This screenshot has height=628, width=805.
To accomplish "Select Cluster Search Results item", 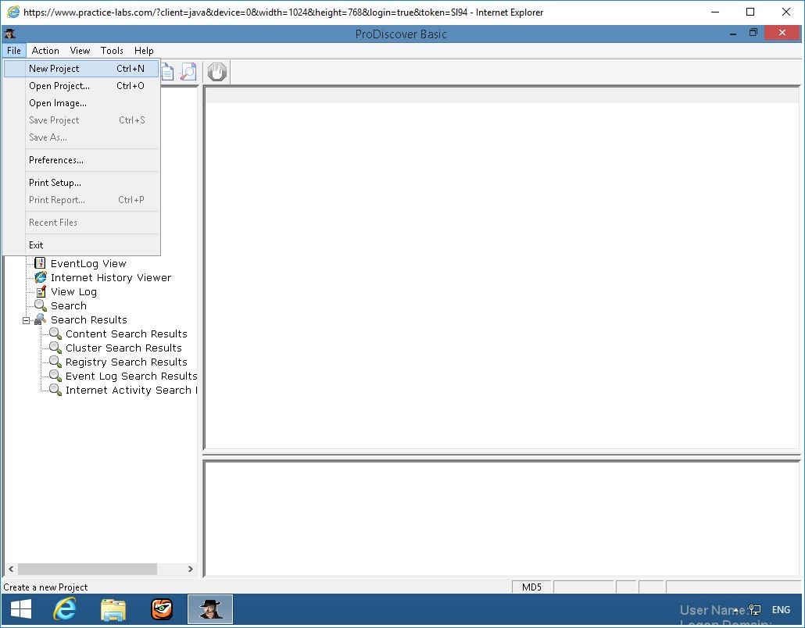I will pyautogui.click(x=123, y=348).
